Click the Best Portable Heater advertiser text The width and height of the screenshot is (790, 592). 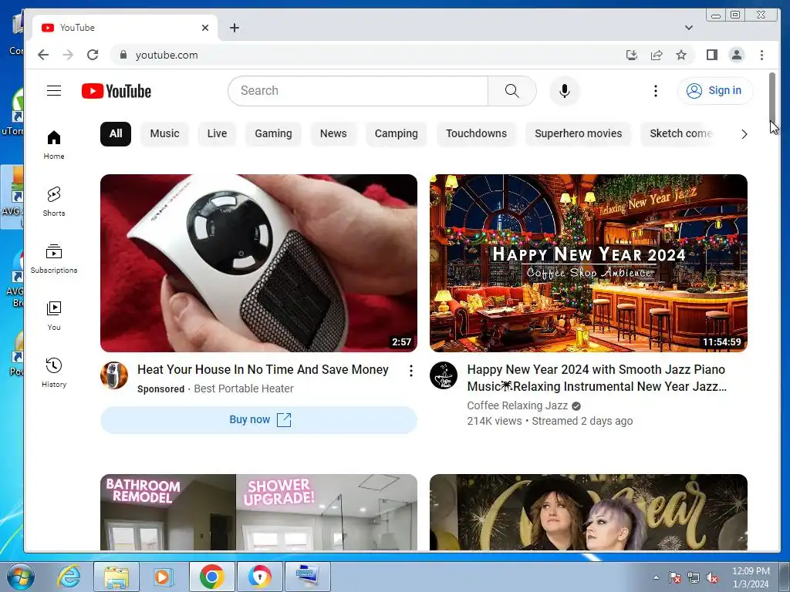click(x=244, y=388)
